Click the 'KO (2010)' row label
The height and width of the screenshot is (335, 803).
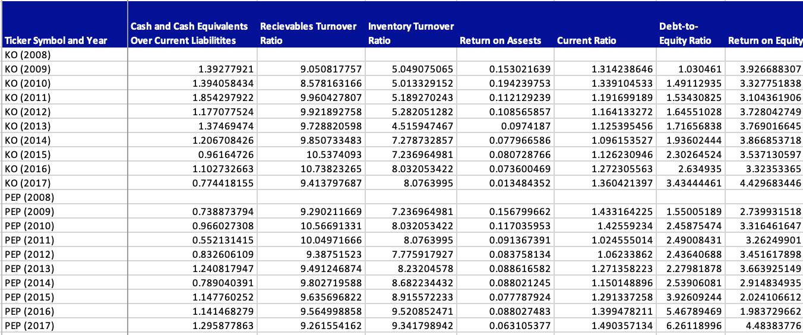point(64,83)
